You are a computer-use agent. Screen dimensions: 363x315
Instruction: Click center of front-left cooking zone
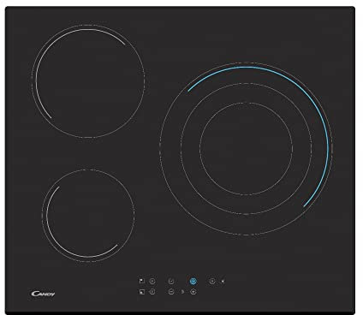[88, 216]
